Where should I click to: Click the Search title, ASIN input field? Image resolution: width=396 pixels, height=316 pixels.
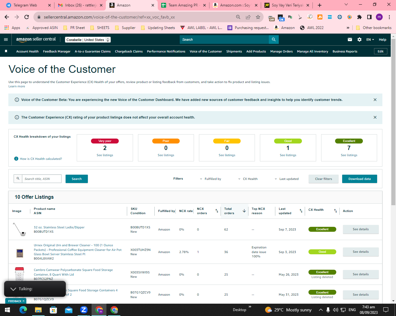click(x=41, y=179)
